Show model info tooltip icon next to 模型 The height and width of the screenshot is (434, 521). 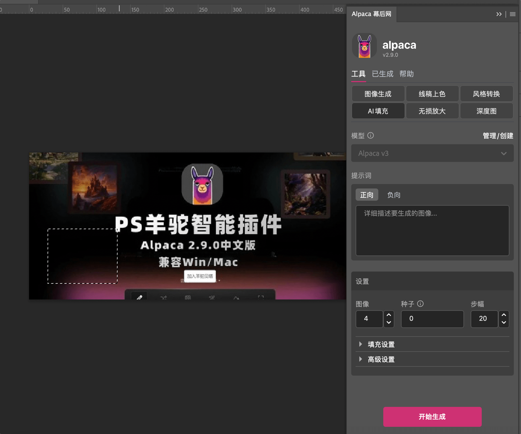(x=371, y=135)
